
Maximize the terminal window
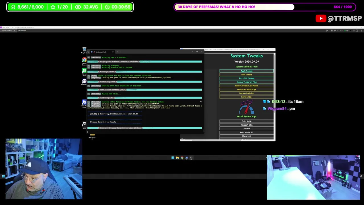coord(197,52)
